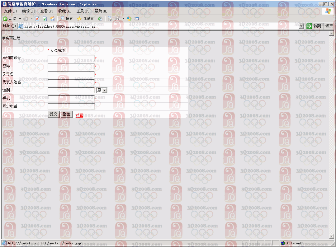
Task: Click the 代表人姓名 input field
Action: [71, 82]
